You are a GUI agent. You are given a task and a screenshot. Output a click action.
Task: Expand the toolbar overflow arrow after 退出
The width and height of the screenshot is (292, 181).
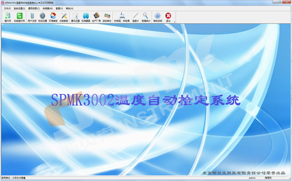tap(175, 21)
